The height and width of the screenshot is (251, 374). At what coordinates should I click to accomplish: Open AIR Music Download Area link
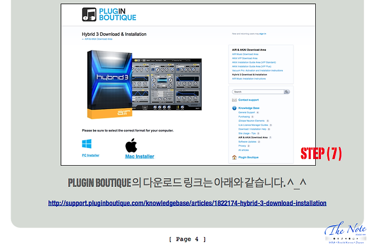point(245,55)
